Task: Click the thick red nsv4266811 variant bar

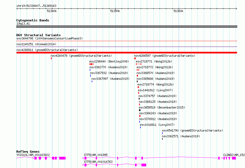Action: (x=127, y=53)
